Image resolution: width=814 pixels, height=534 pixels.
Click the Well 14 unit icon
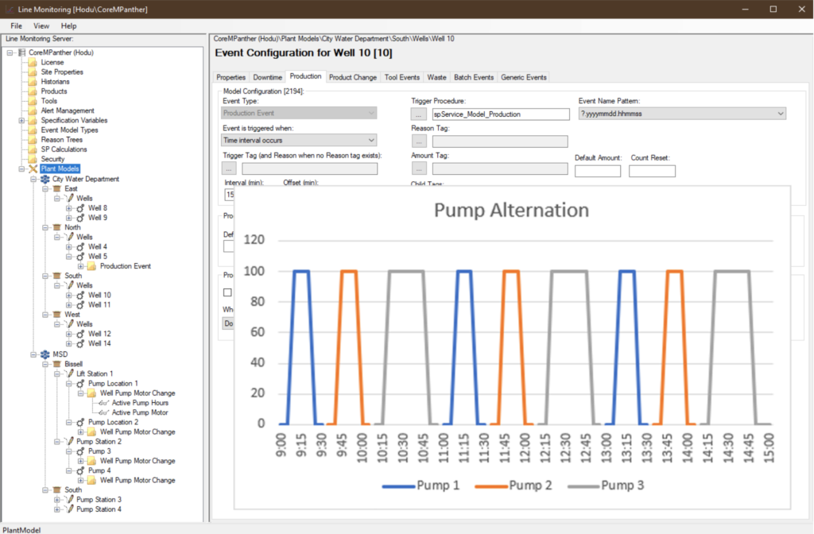point(80,343)
